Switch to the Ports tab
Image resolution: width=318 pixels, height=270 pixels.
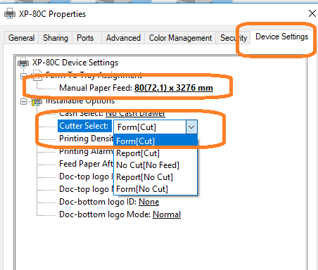click(x=85, y=38)
